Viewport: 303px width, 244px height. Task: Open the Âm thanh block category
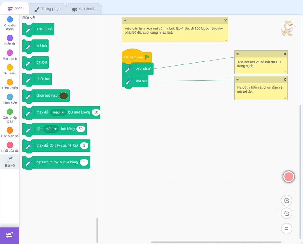tap(10, 55)
